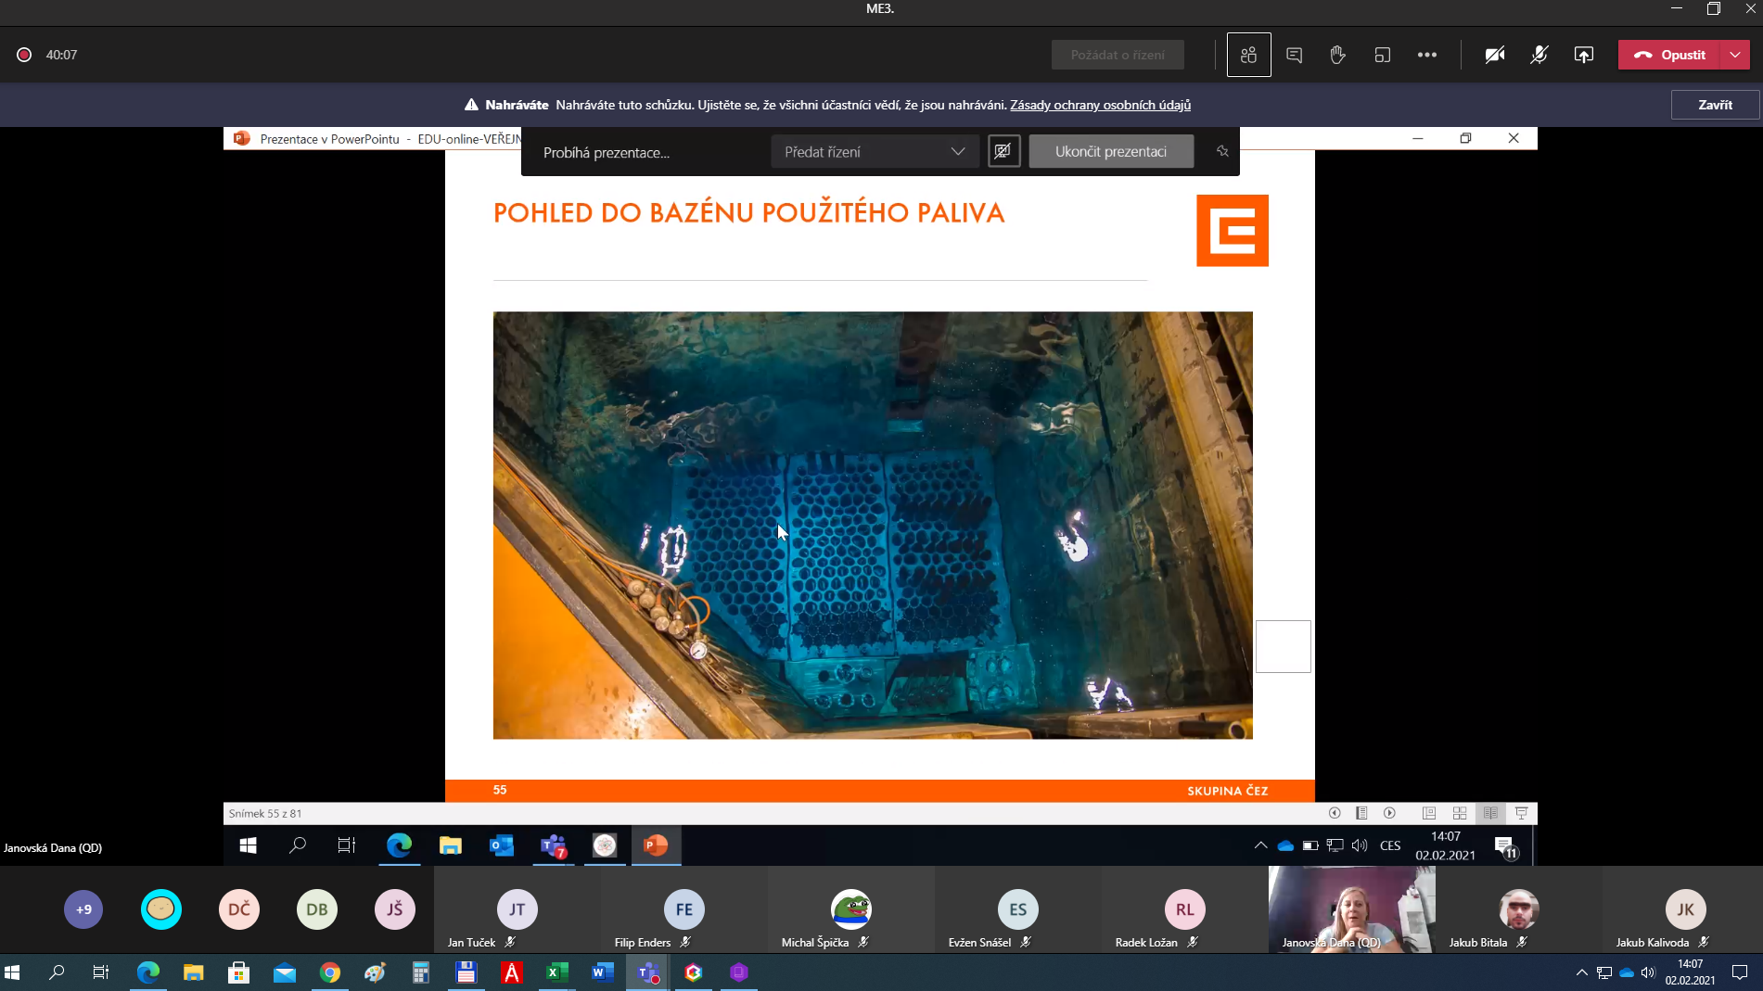Image resolution: width=1763 pixels, height=991 pixels.
Task: Switch to Normal view in PowerPoint
Action: click(1429, 813)
